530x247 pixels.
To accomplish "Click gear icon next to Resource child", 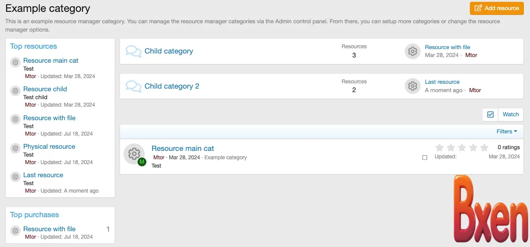I will tap(15, 91).
